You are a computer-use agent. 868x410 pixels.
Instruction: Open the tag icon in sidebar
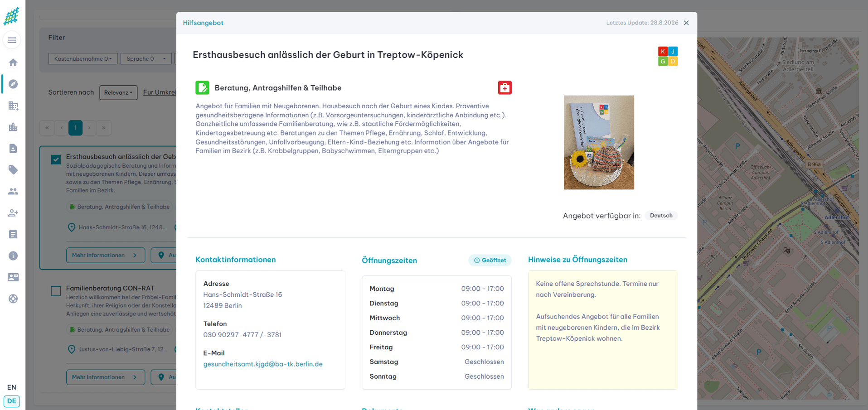tap(13, 170)
